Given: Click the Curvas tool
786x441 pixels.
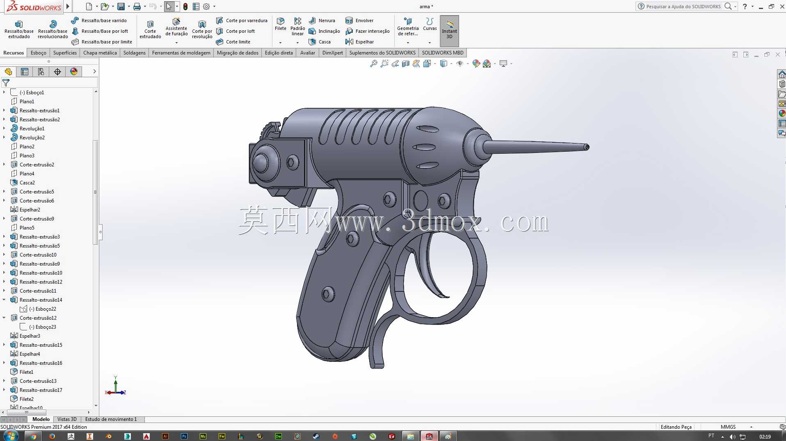Looking at the screenshot, I should pos(430,24).
